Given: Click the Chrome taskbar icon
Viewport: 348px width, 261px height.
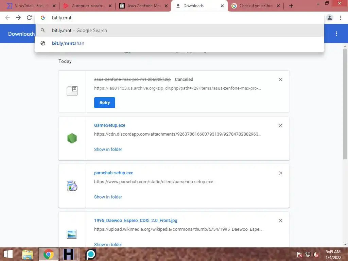Looking at the screenshot, I should [x=48, y=254].
